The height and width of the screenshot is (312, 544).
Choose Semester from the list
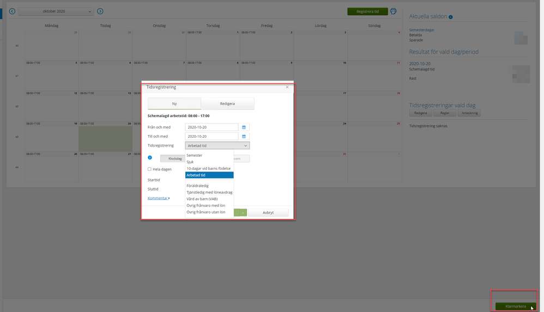click(209, 155)
